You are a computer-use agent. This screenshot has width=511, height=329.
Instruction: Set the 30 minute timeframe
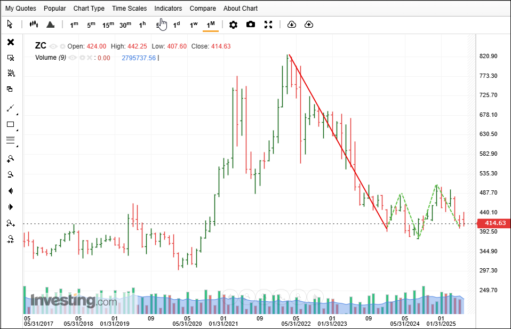(x=125, y=25)
